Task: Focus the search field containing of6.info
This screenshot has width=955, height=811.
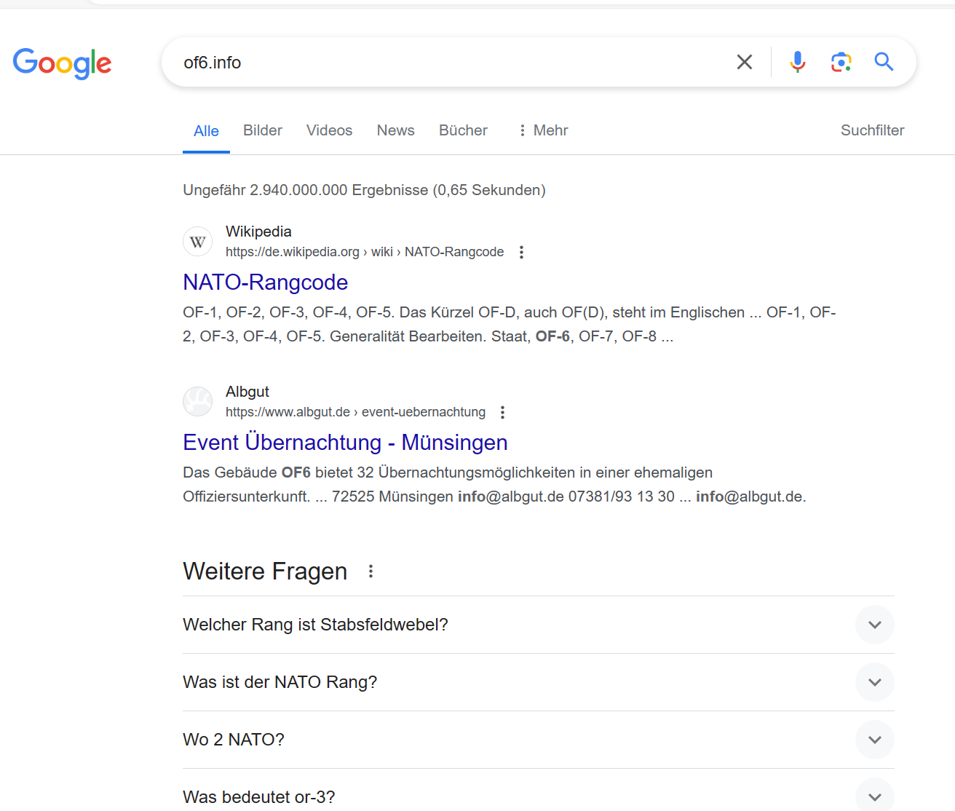Action: pyautogui.click(x=451, y=63)
